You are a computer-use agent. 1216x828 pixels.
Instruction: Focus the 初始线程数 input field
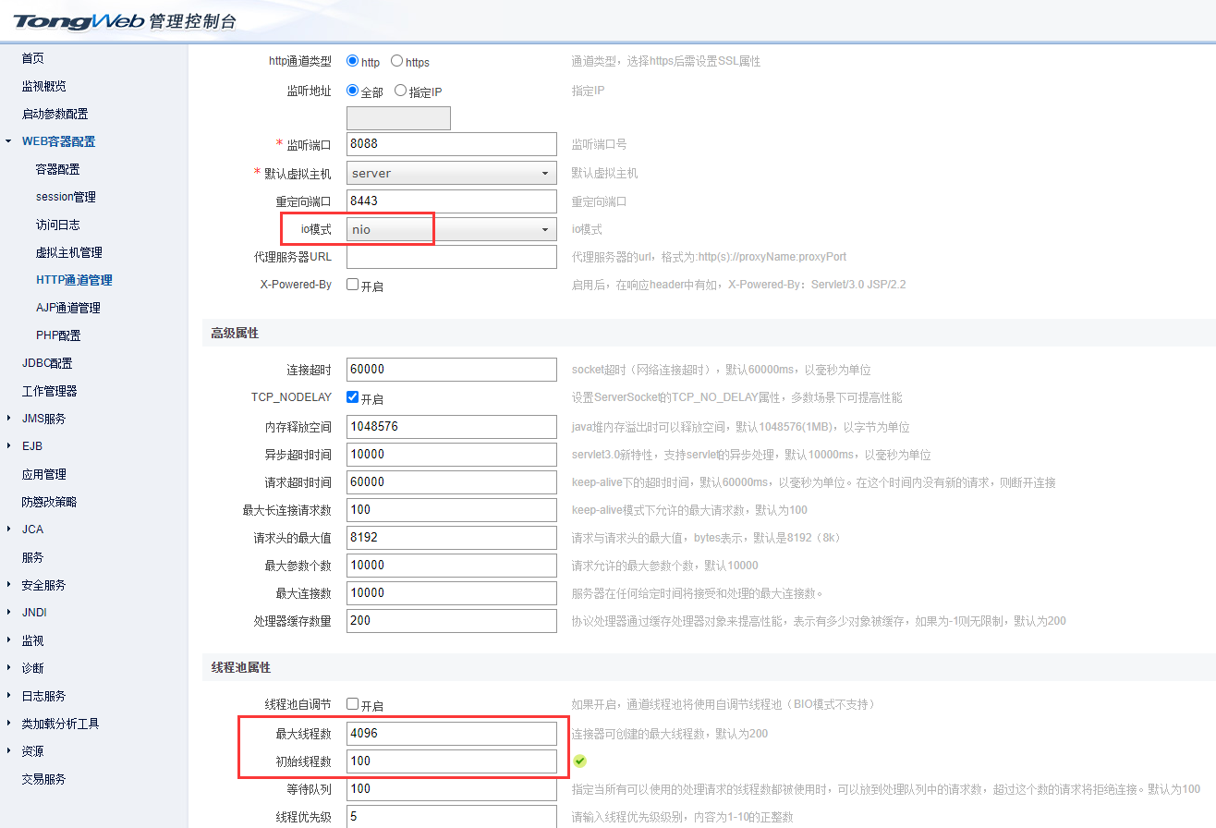click(452, 761)
